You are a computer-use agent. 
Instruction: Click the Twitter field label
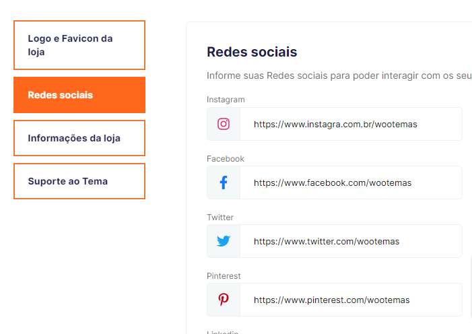coord(220,218)
